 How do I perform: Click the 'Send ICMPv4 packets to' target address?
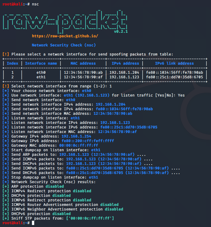[104, 159]
